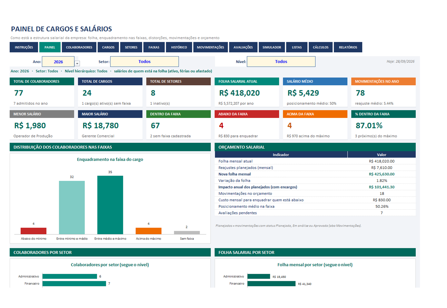This screenshot has height=308, width=447.
Task: Click the PAINEL DE CARGOS E SALÁRIOS title
Action: tap(62, 29)
